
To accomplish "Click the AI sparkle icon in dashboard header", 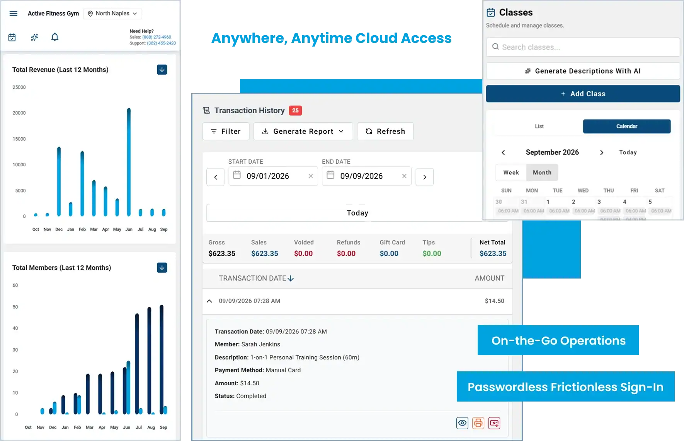I will coord(34,37).
